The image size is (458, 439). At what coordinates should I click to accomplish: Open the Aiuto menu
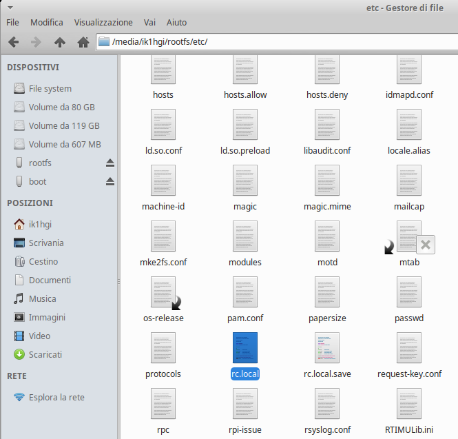click(176, 23)
